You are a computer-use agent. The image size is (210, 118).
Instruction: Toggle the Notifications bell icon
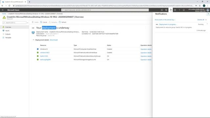click(171, 10)
